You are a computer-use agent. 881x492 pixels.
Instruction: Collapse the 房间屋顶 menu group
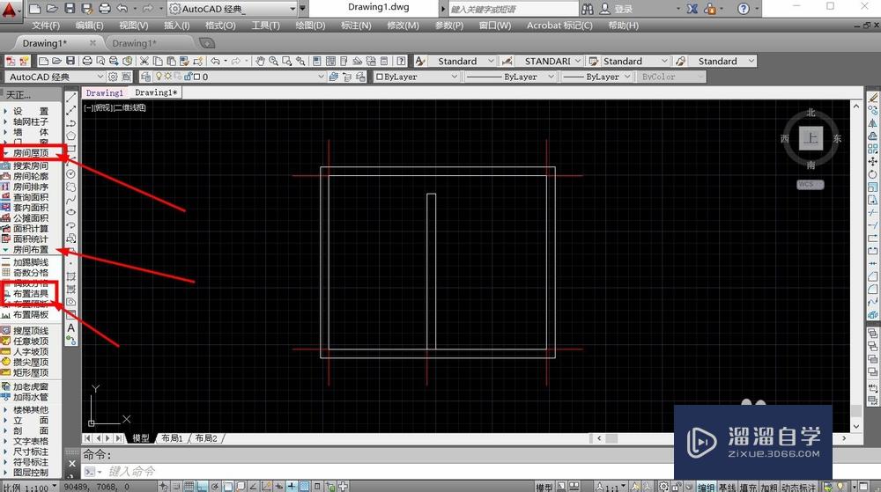pyautogui.click(x=5, y=152)
